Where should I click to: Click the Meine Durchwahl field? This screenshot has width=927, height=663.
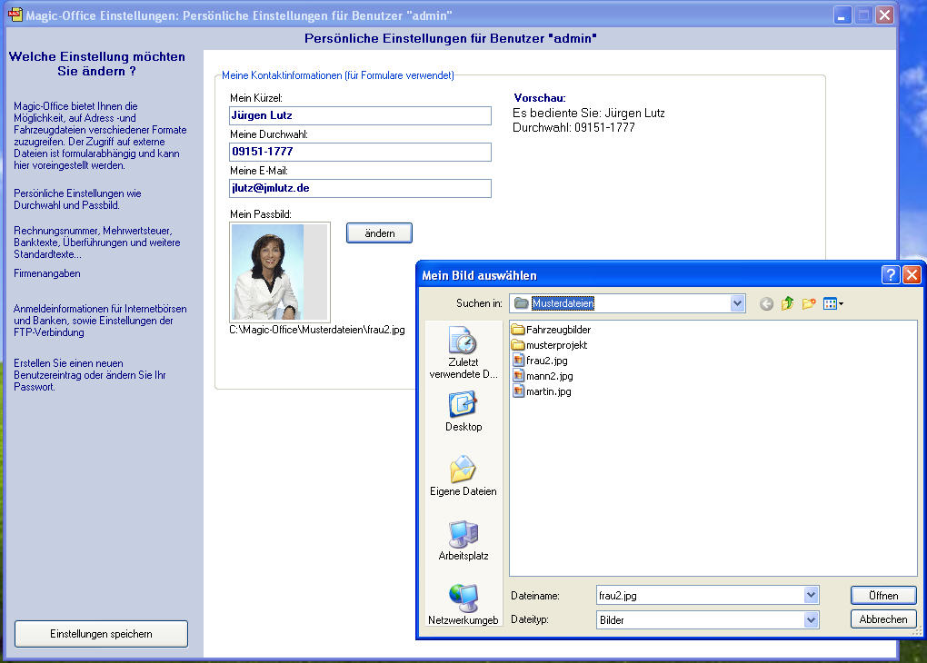(x=360, y=152)
